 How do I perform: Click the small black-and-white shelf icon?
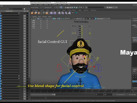[x=73, y=12]
